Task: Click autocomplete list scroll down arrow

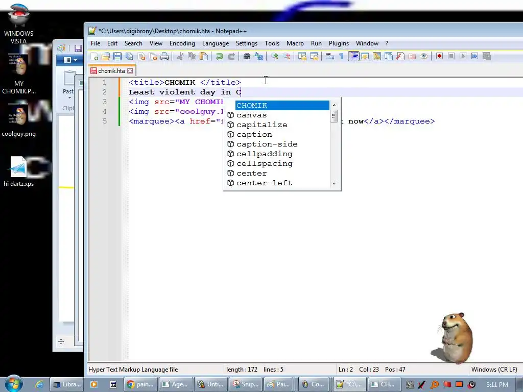Action: (334, 183)
